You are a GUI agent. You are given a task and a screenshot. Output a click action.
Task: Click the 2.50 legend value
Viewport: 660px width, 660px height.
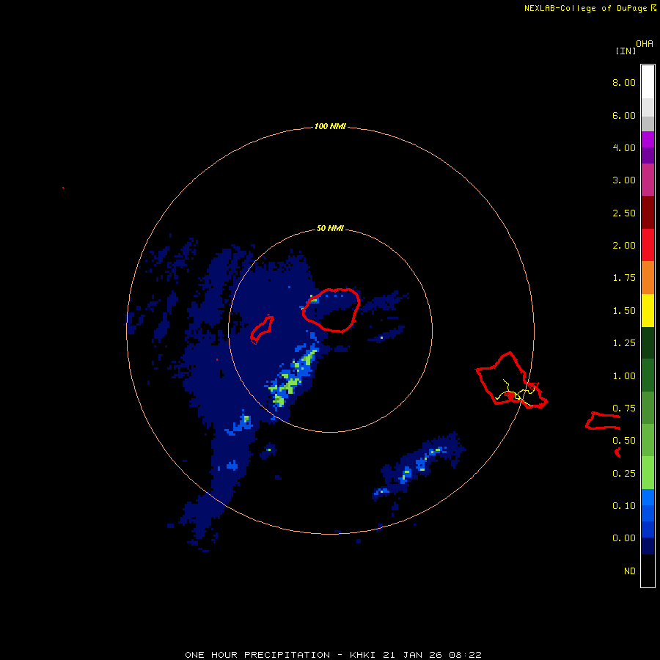point(624,213)
